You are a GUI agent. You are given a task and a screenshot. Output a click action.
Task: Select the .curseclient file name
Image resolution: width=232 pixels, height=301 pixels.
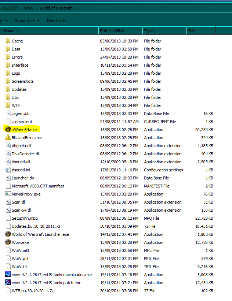[22, 122]
